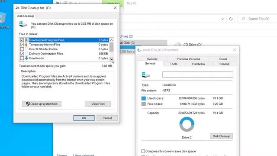277x156 pixels.
Task: Confirm Disk Cleanup with OK
Action: 84,118
